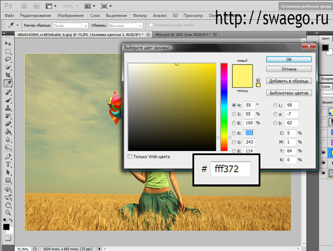
Task: Select the Lab b radio button
Action: point(275,123)
